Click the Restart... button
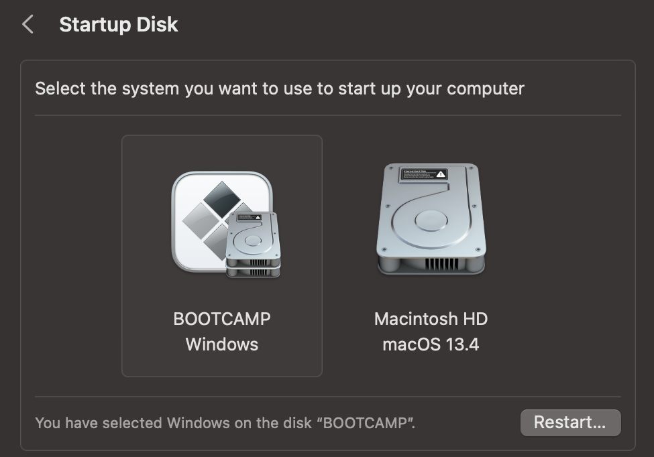The image size is (654, 457). (x=570, y=423)
